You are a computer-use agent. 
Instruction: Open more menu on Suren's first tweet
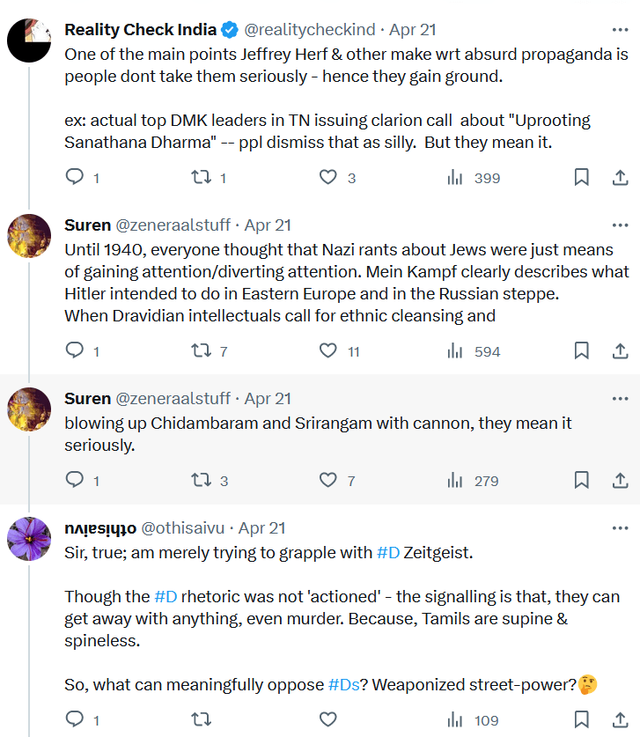click(x=619, y=225)
